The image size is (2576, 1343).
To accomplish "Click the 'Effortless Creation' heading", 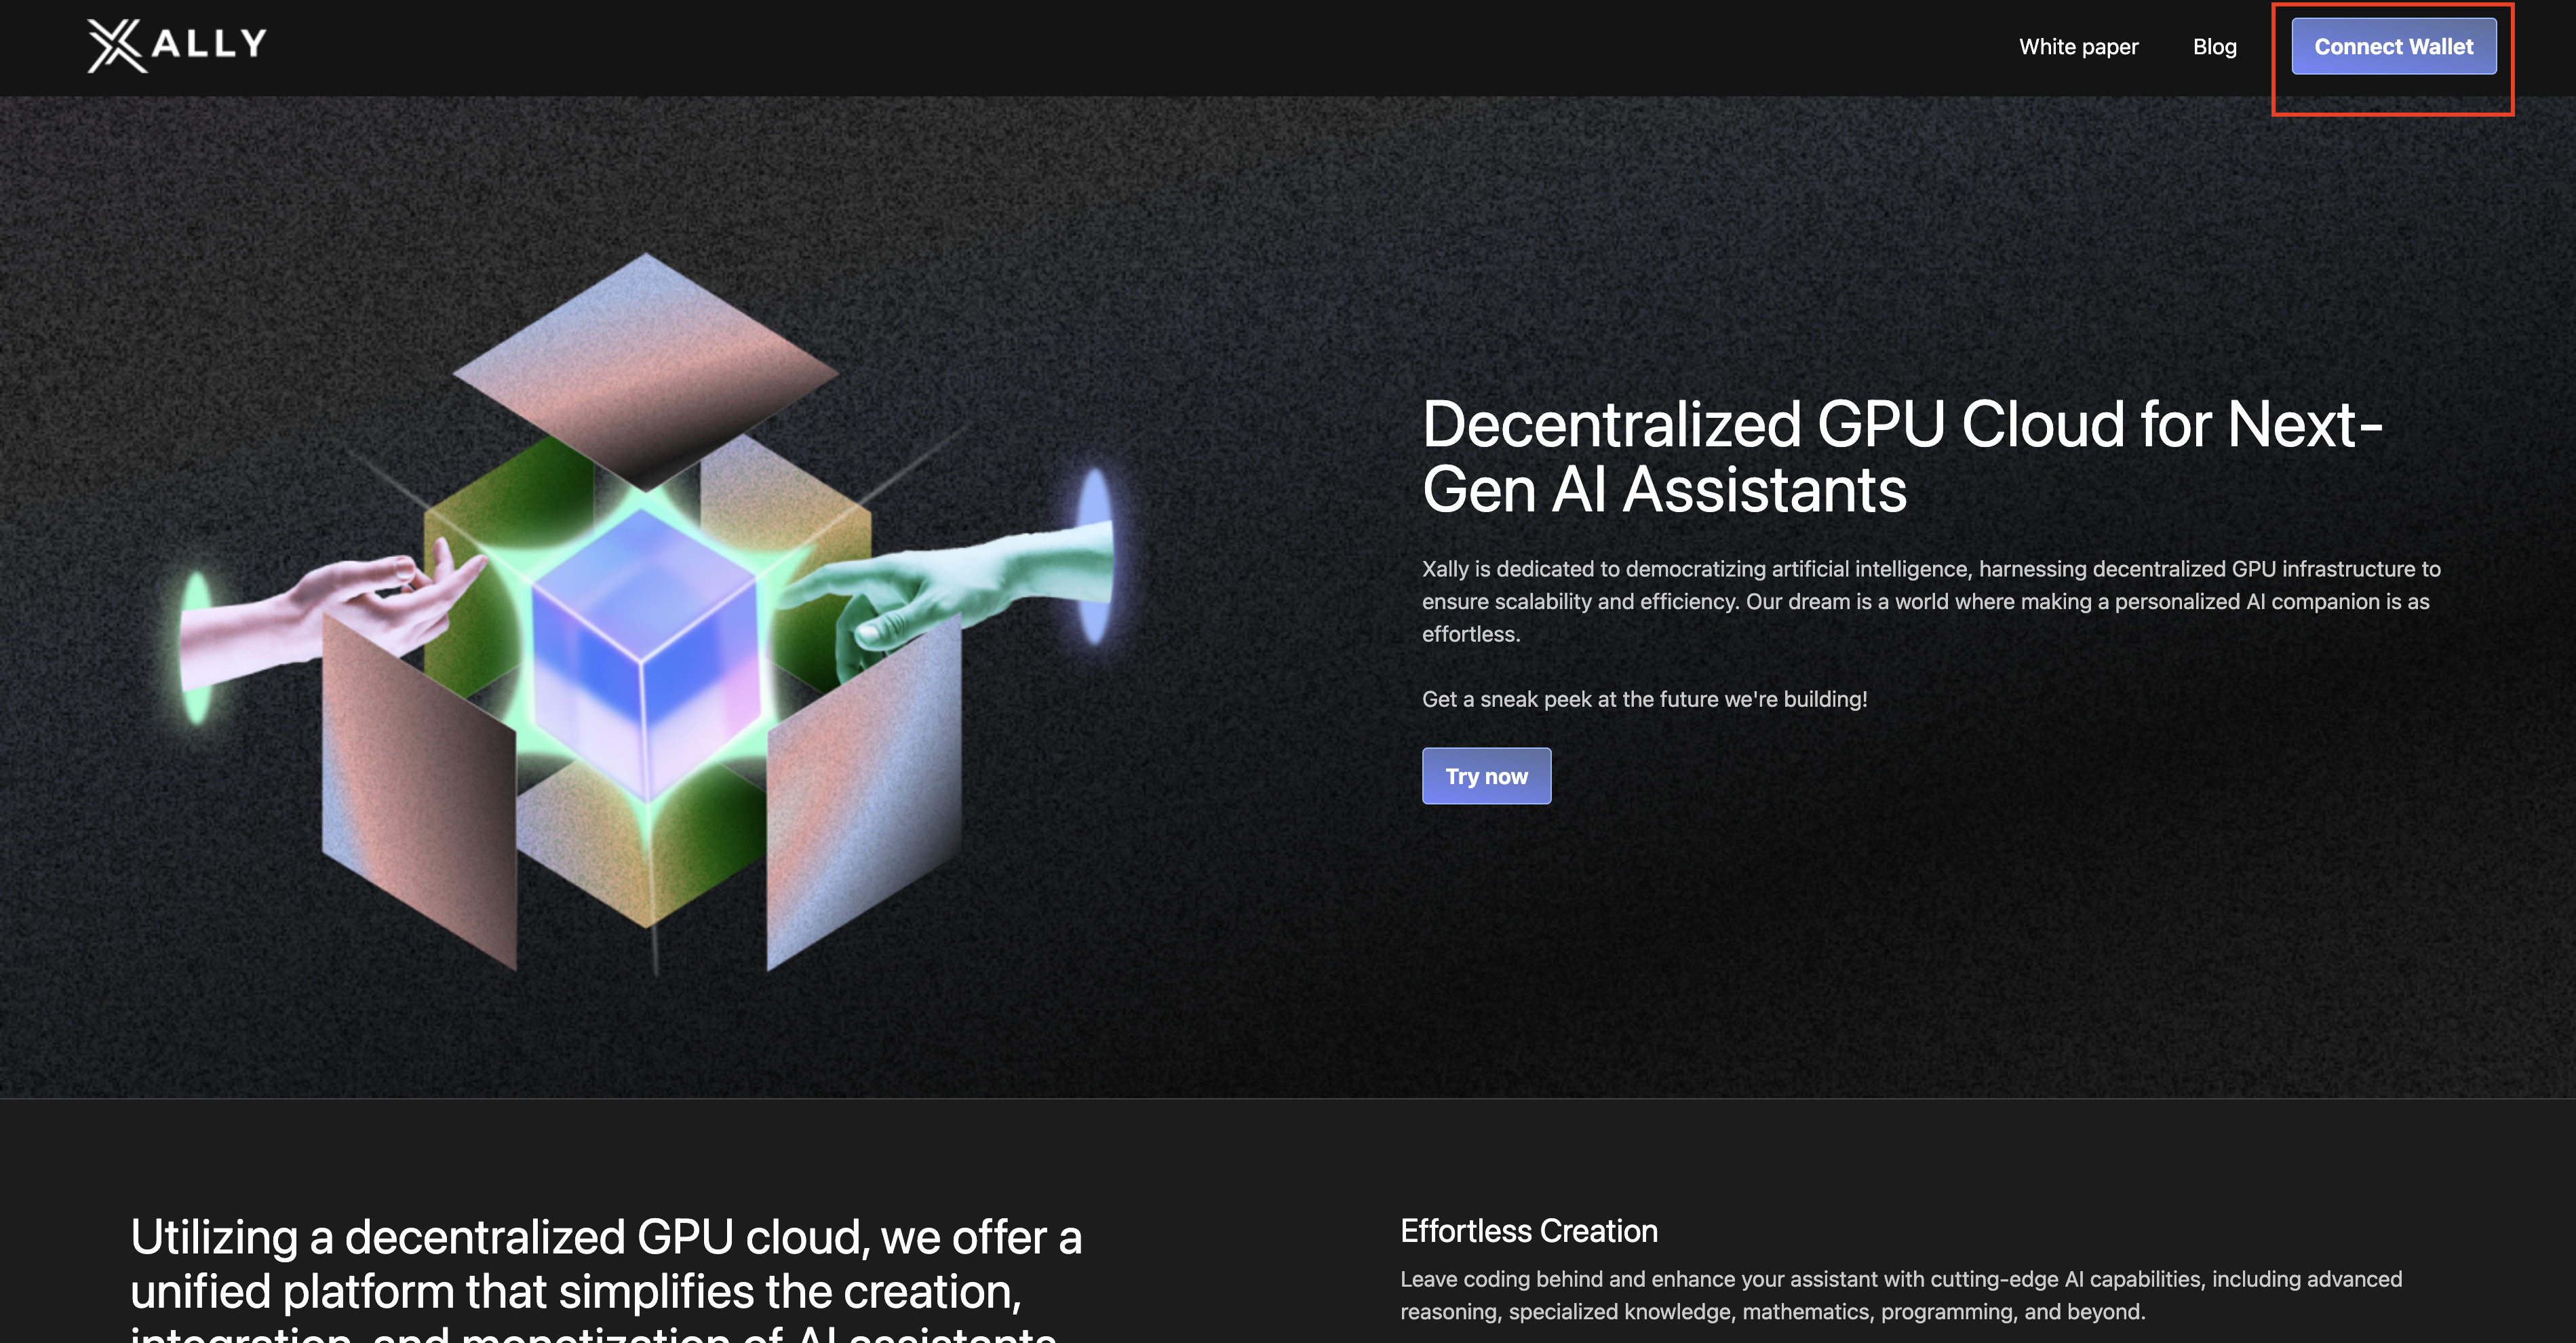I will pos(1528,1230).
